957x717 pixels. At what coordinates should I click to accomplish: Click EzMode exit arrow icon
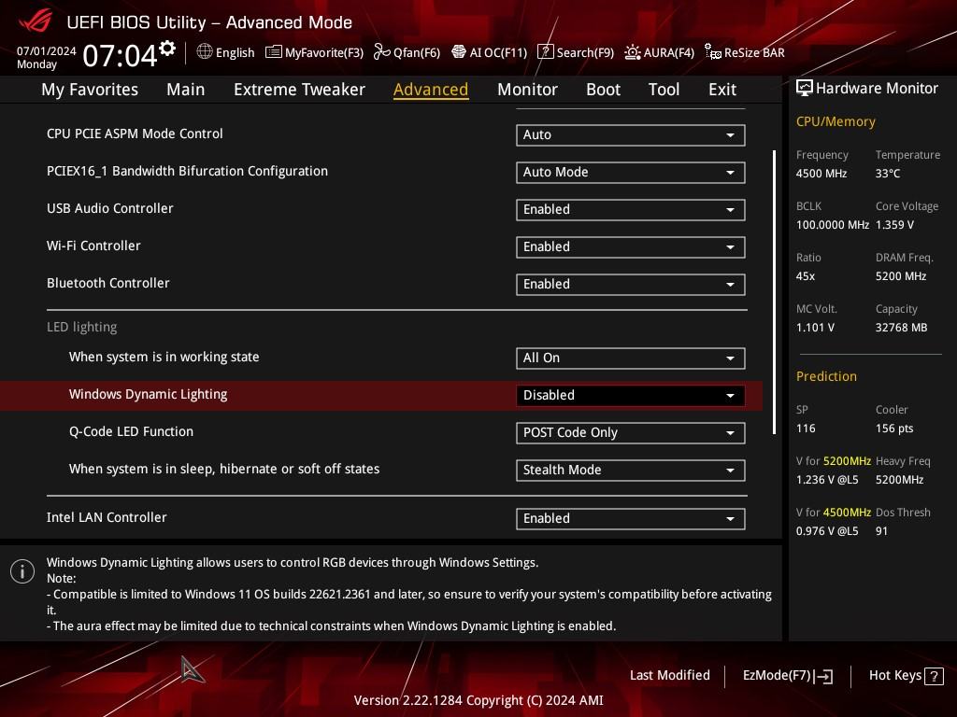click(x=823, y=676)
